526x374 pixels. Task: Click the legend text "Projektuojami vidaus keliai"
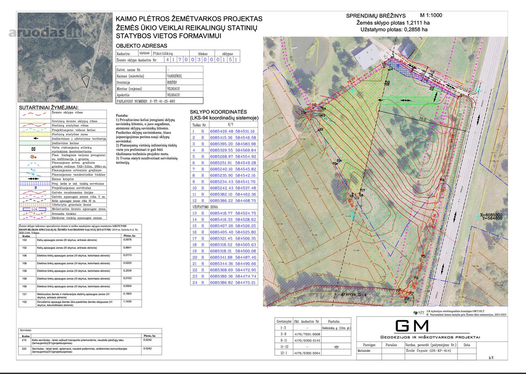pyautogui.click(x=74, y=130)
